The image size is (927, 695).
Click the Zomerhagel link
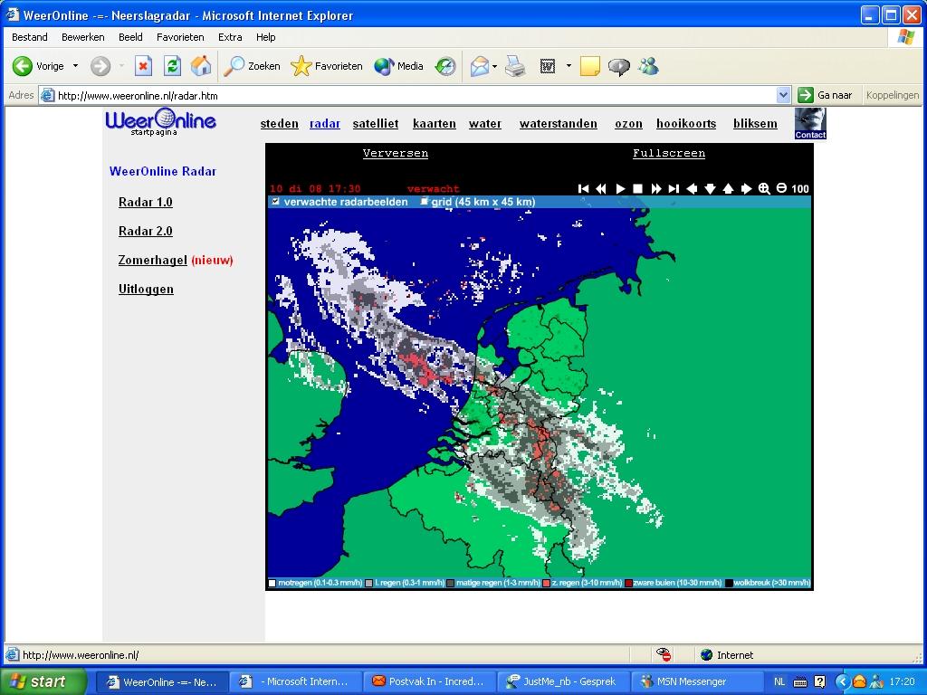coord(152,260)
